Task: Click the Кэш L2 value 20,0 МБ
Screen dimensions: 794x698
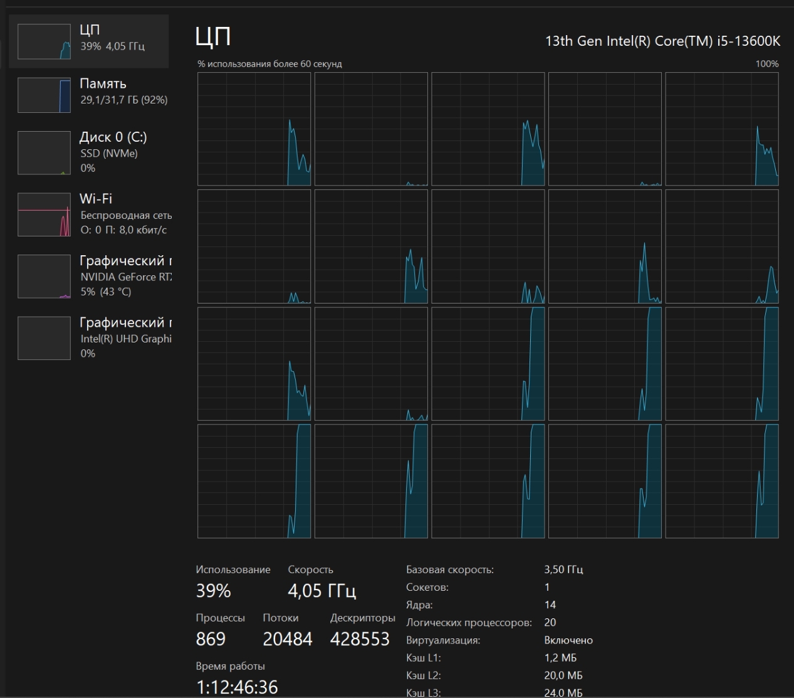Action: pyautogui.click(x=563, y=675)
